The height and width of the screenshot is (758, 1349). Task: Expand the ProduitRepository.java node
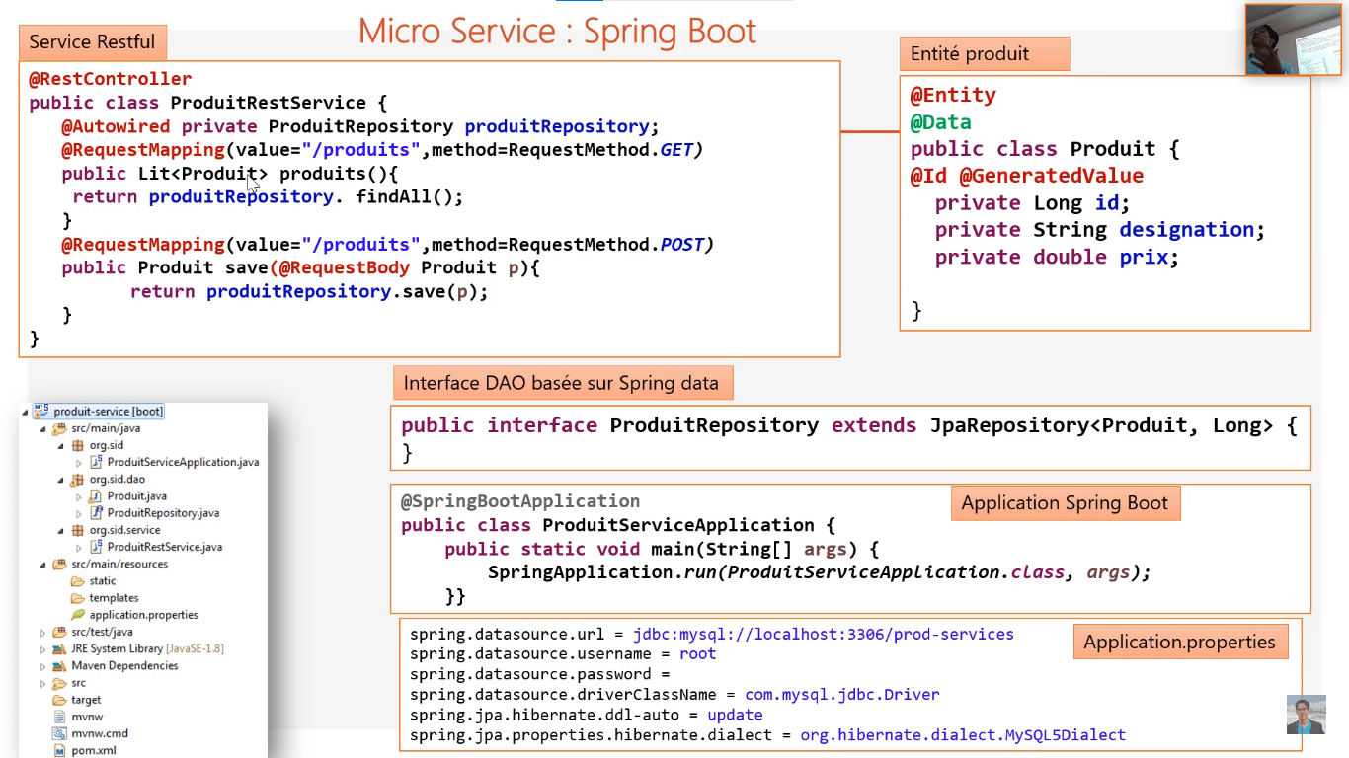pyautogui.click(x=79, y=513)
